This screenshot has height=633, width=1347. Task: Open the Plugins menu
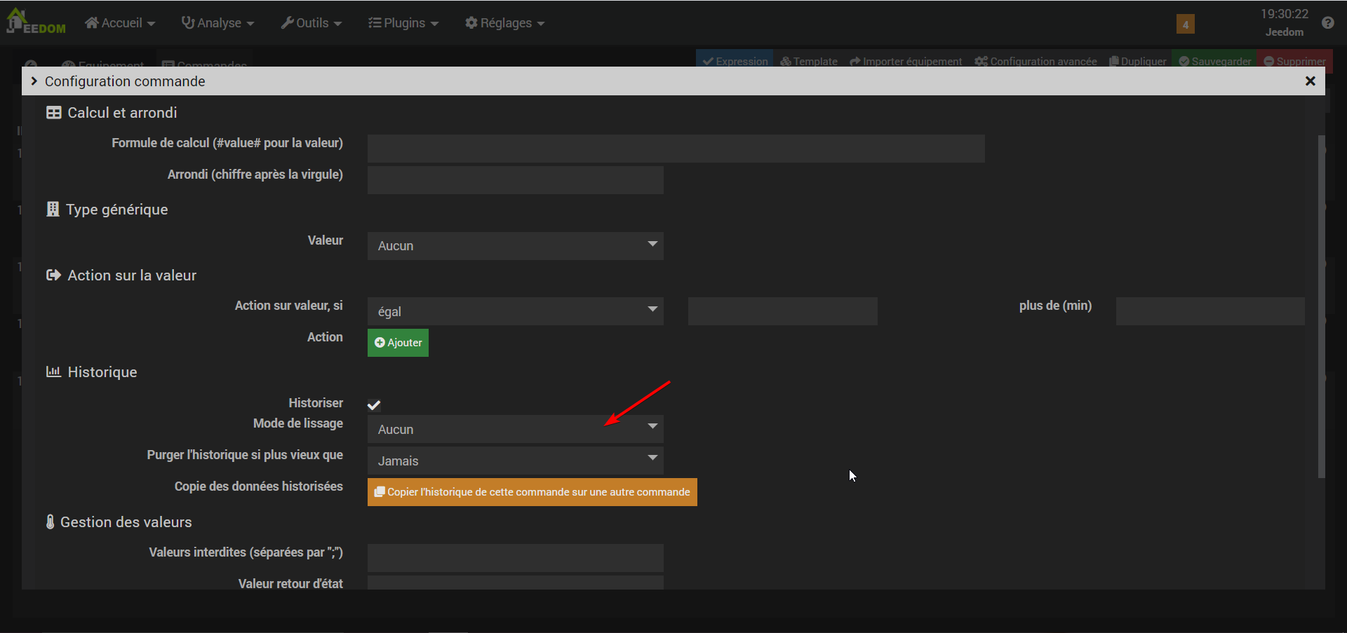click(403, 23)
